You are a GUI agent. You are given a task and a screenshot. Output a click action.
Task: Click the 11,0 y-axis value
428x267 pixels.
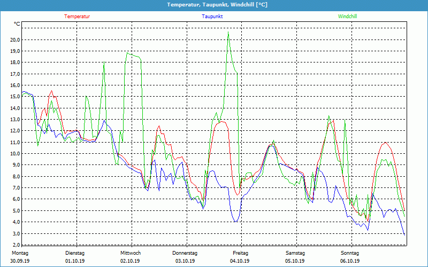tap(15, 142)
